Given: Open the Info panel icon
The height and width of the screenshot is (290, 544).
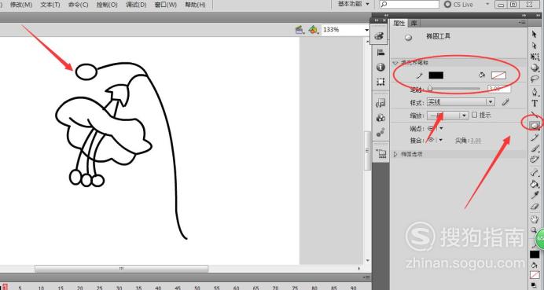Looking at the screenshot, I should 380,67.
